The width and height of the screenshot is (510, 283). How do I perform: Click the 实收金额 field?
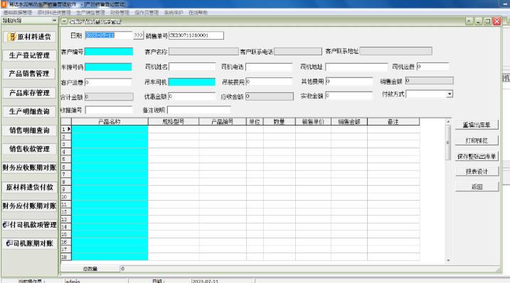pos(349,96)
